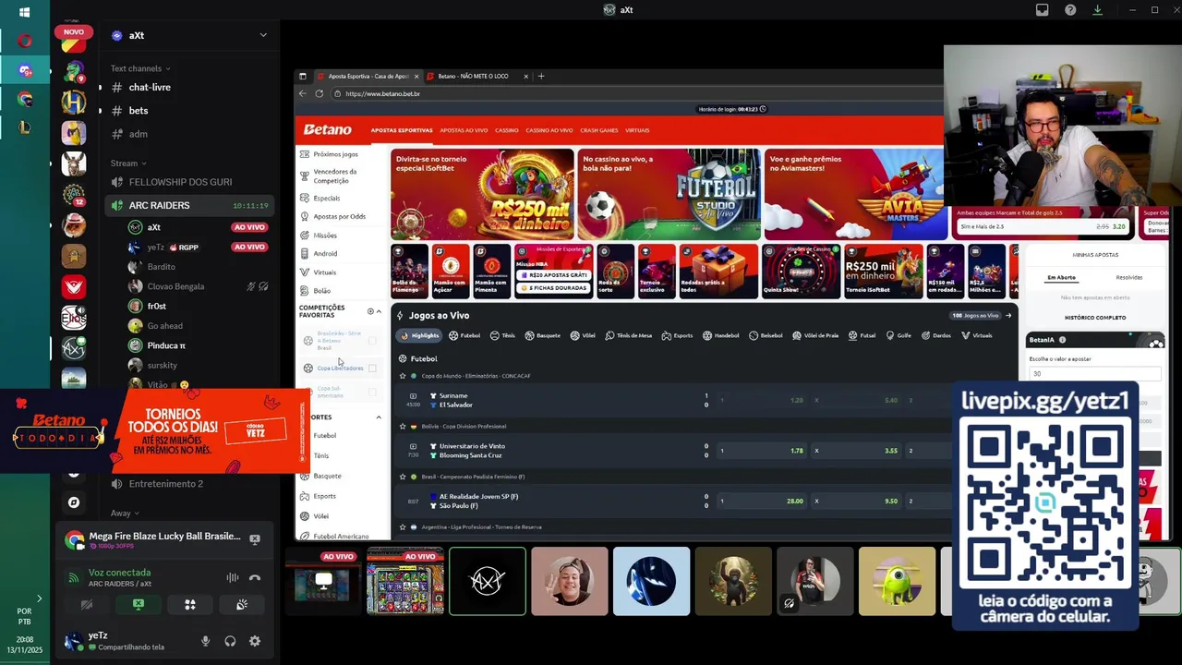Screen dimensions: 1182x665
Task: Click the Betano logo
Action: (x=328, y=129)
